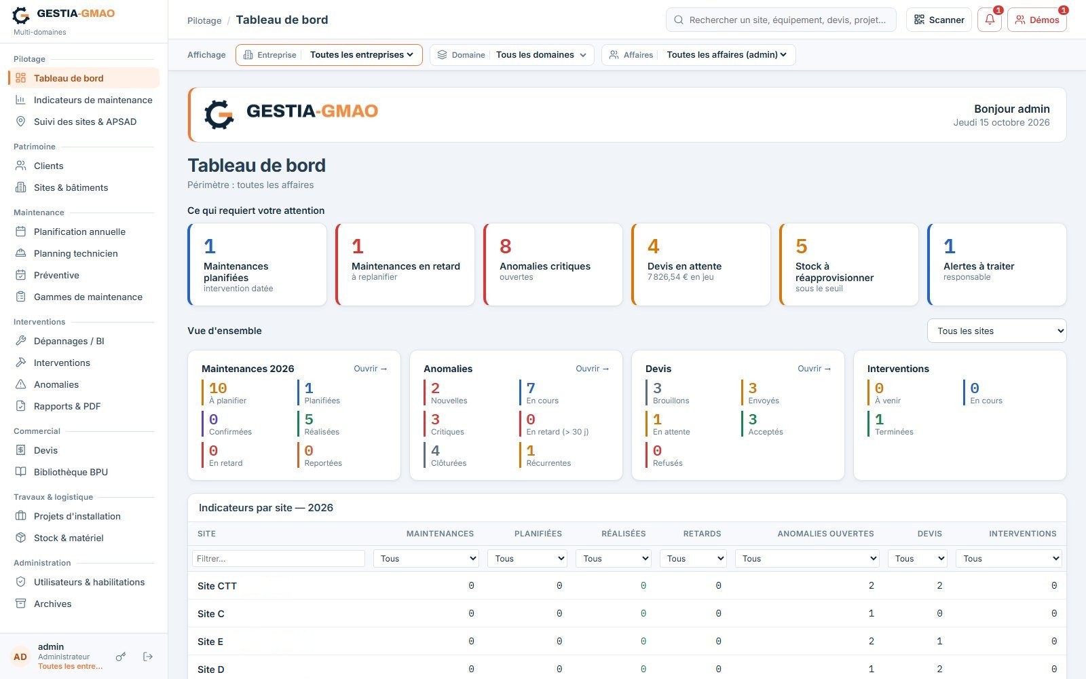Viewport: 1086px width, 679px height.
Task: Click the Sites & bâtiments building icon
Action: click(x=21, y=187)
